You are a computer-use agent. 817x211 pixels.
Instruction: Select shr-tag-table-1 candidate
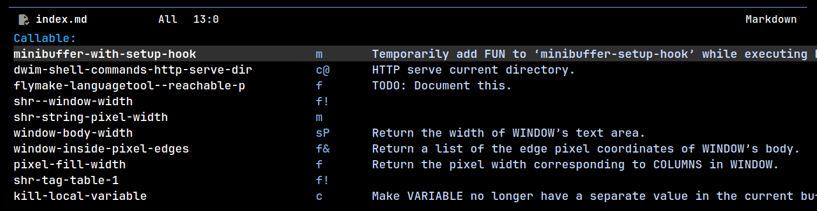click(66, 181)
